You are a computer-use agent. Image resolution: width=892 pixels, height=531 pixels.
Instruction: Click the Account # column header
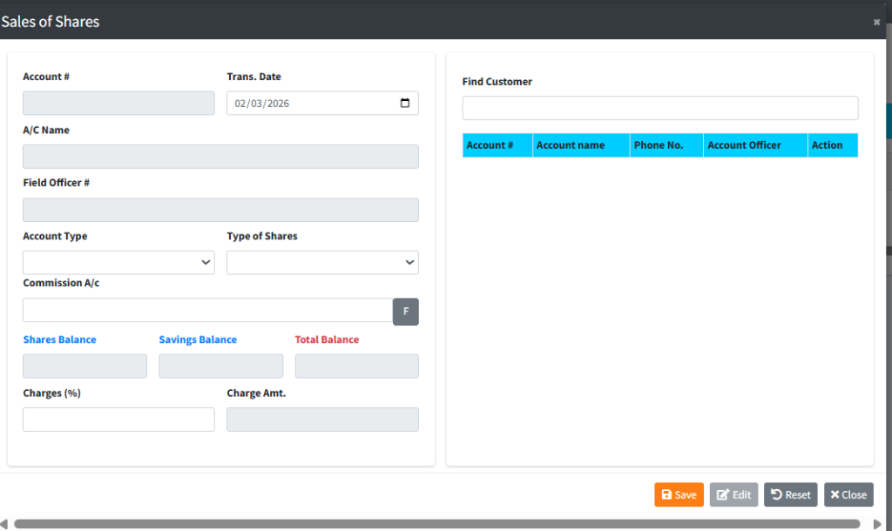click(497, 145)
